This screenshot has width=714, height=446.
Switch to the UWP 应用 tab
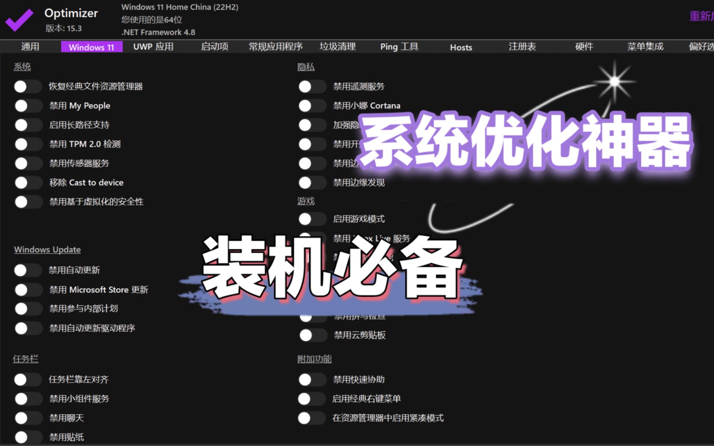[x=153, y=47]
